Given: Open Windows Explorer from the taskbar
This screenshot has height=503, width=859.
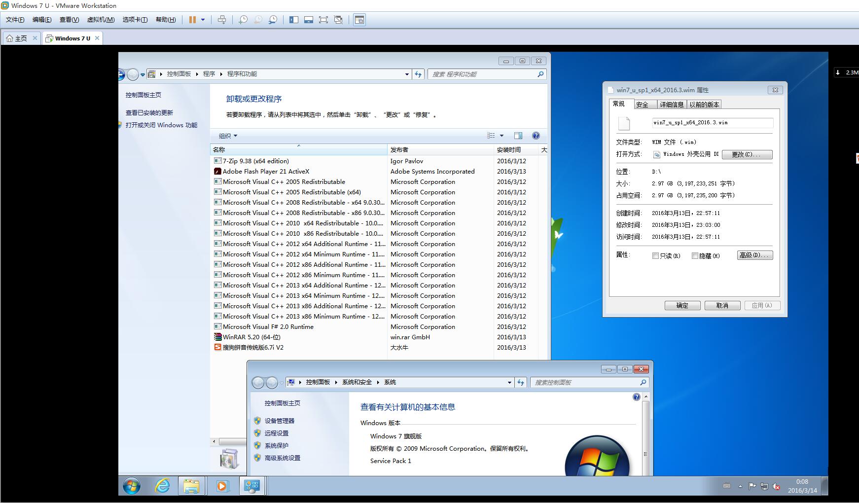Looking at the screenshot, I should [191, 486].
